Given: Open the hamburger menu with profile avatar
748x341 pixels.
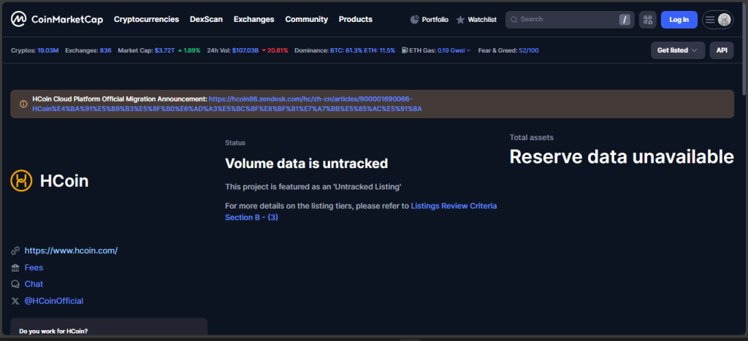Looking at the screenshot, I should click(717, 20).
